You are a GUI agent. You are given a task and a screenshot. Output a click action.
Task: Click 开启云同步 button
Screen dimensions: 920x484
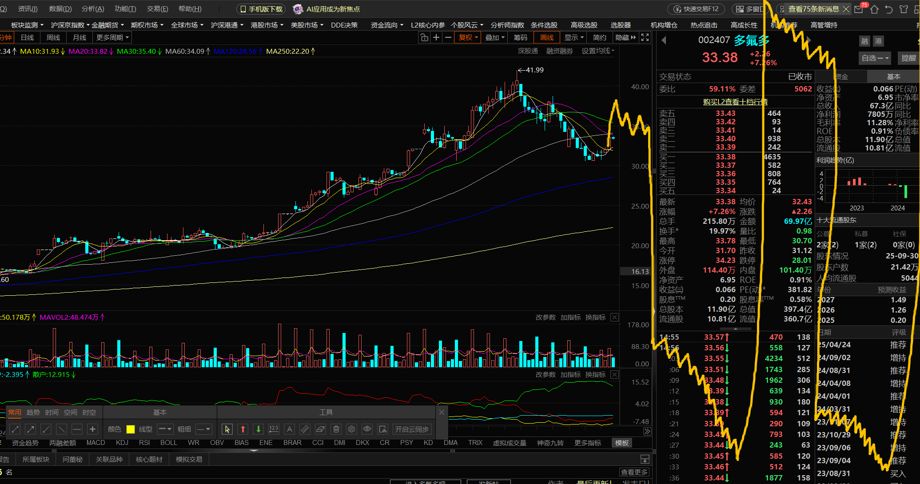[x=412, y=429]
